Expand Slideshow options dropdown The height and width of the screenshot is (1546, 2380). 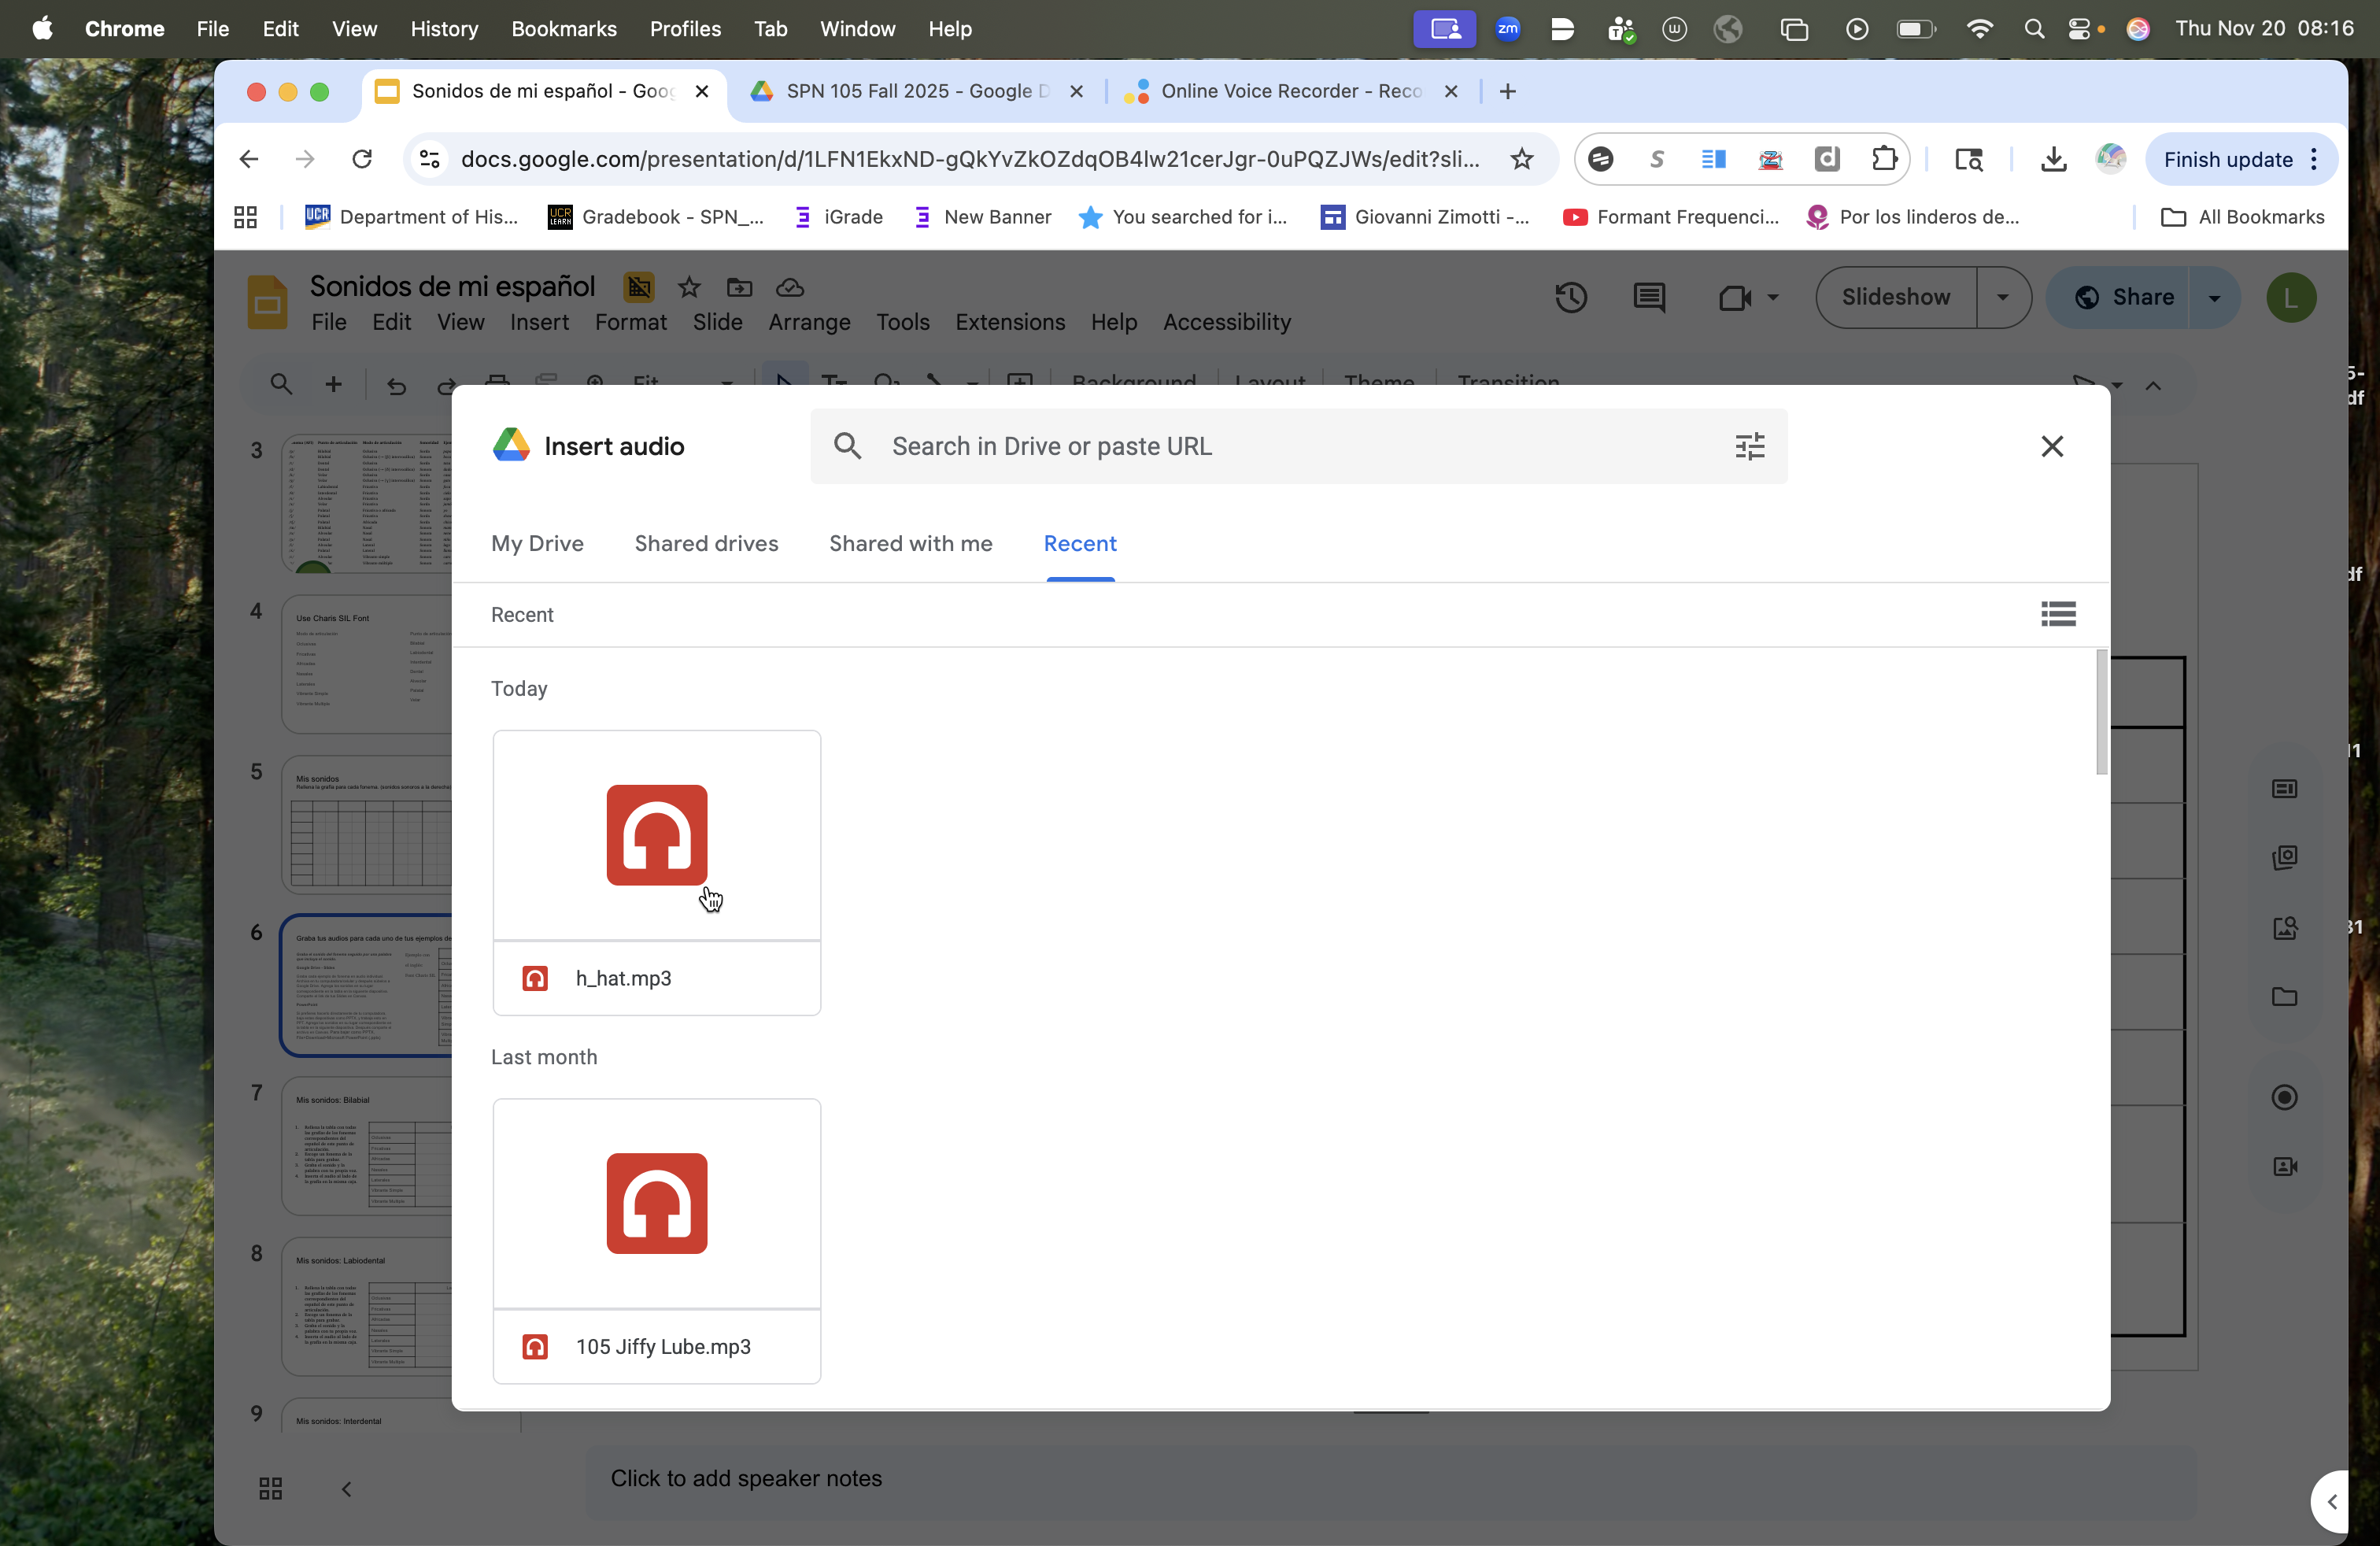pyautogui.click(x=2002, y=297)
